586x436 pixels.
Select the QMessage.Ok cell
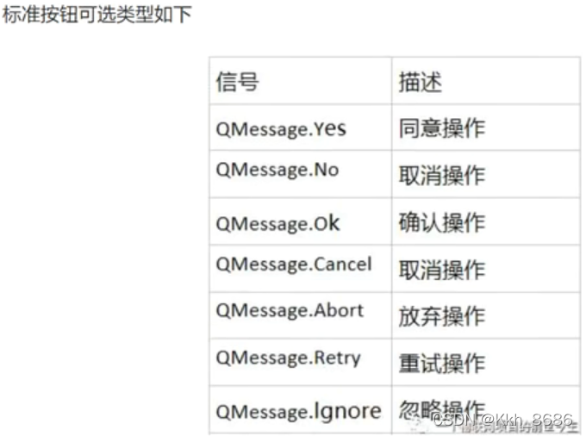[x=301, y=221]
